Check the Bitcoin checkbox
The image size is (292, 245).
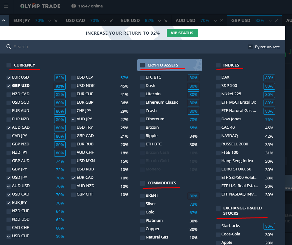click(143, 128)
